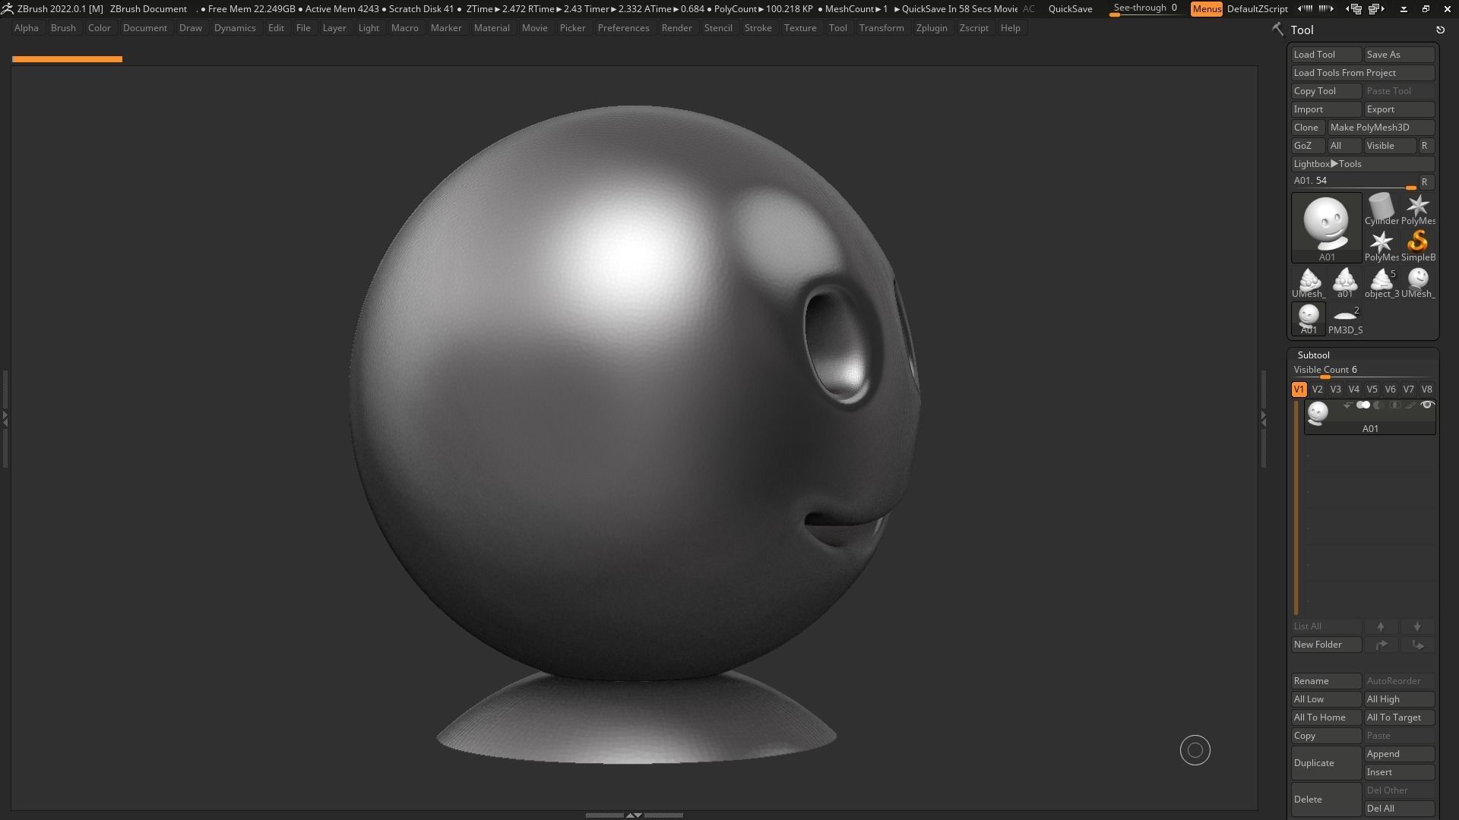Click Make PolyMesh3D button
Screen dimensions: 1459x820
click(1381, 128)
